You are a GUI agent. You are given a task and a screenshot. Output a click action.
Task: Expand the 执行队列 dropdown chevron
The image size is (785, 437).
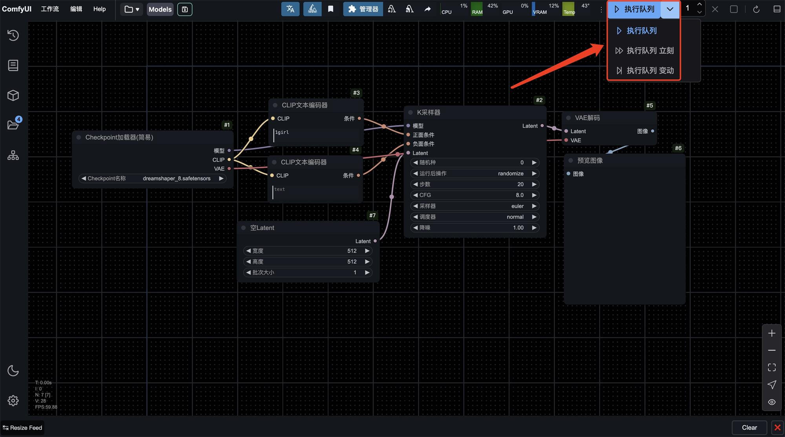tap(670, 9)
